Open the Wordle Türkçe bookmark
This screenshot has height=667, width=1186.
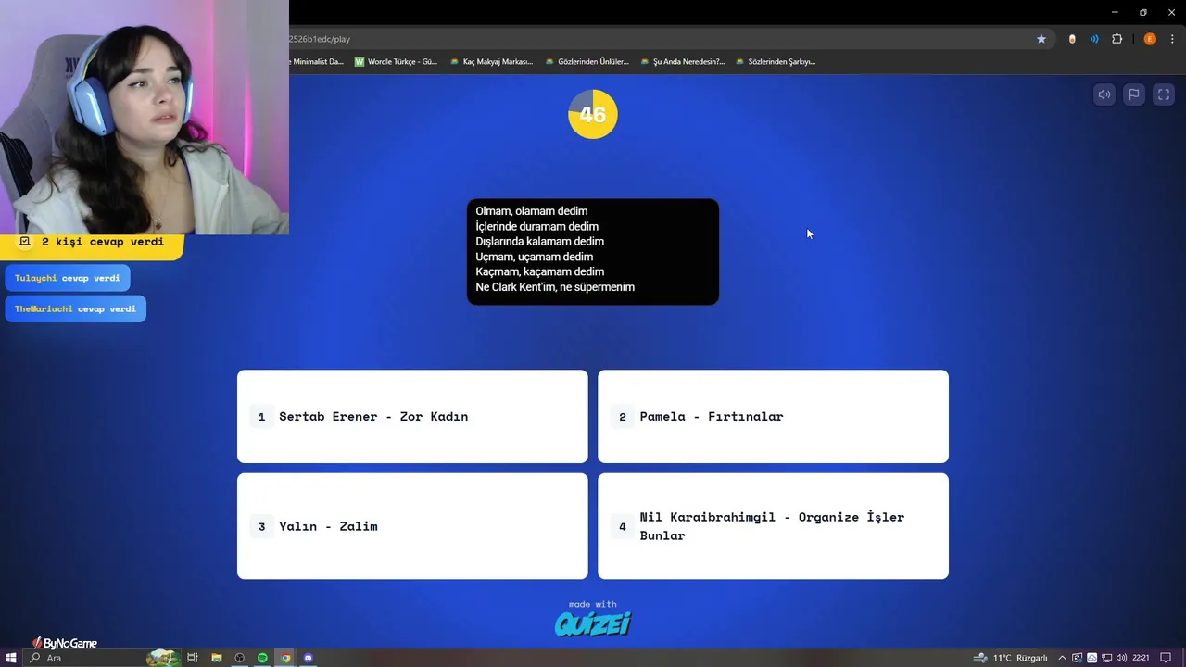point(396,61)
